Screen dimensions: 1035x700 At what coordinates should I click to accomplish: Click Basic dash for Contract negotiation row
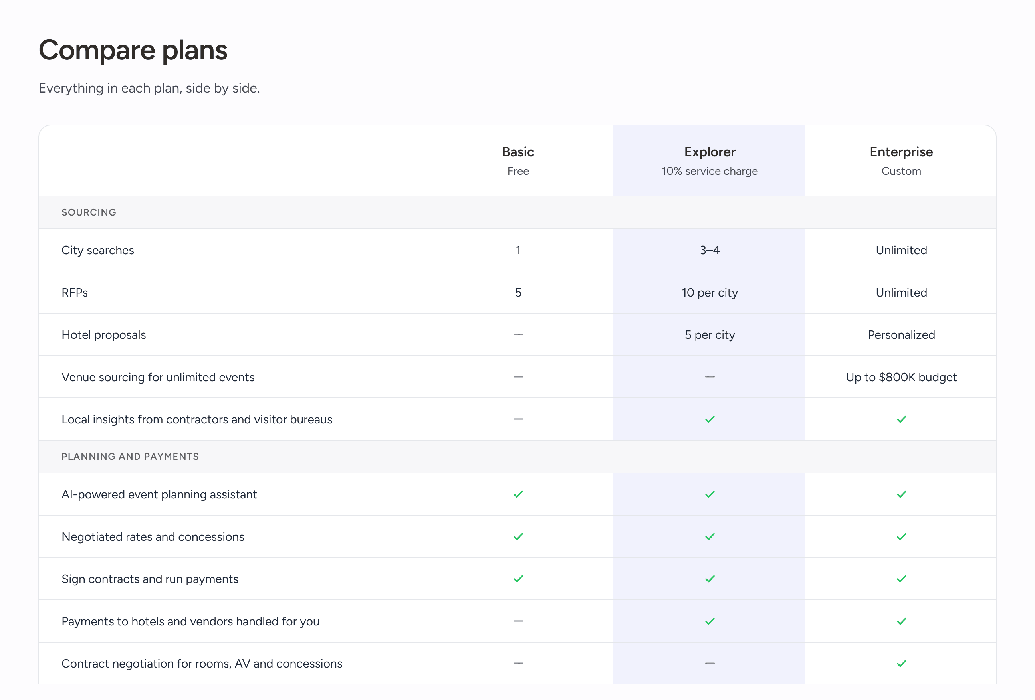point(518,663)
